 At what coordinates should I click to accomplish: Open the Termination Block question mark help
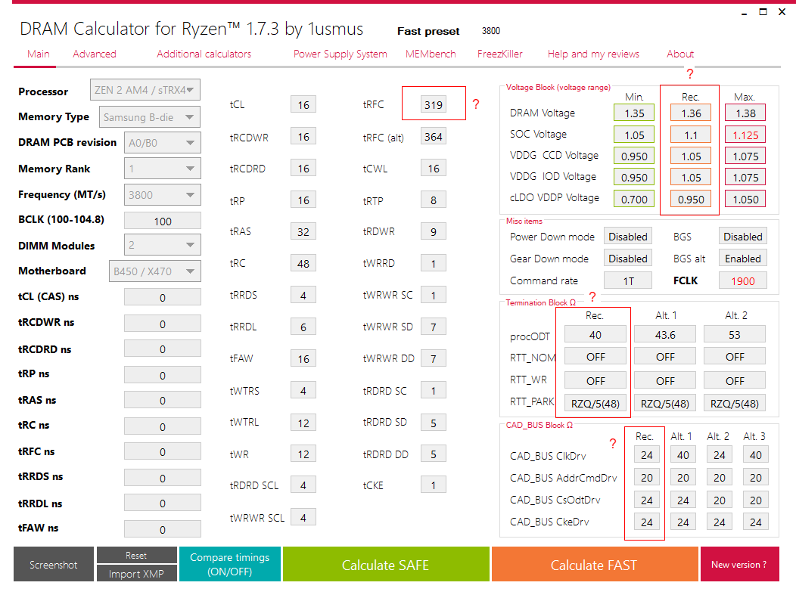pyautogui.click(x=592, y=296)
